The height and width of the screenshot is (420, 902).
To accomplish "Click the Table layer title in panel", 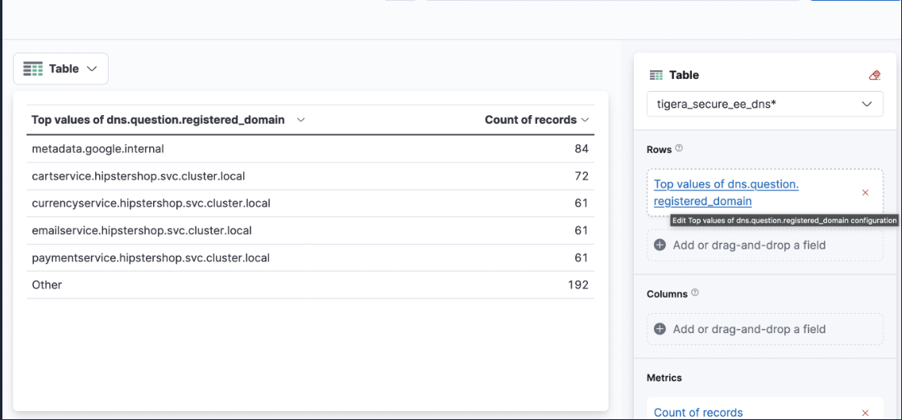I will click(x=684, y=75).
